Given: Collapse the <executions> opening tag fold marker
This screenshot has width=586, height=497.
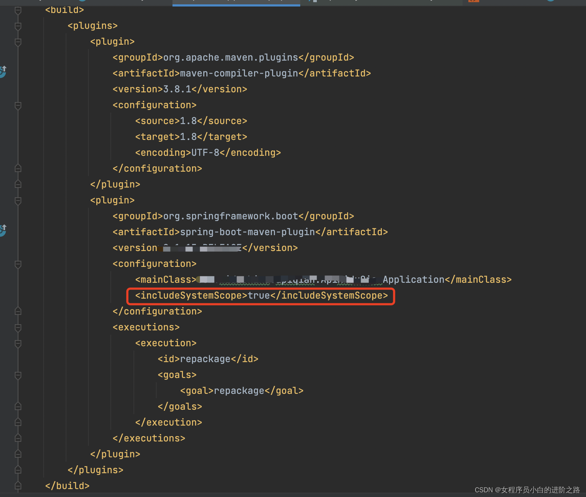Looking at the screenshot, I should pyautogui.click(x=18, y=328).
